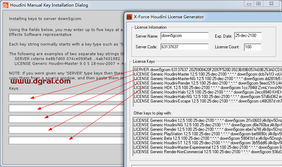Click the 'License Information' group label
The image size is (282, 167).
[x=151, y=27]
